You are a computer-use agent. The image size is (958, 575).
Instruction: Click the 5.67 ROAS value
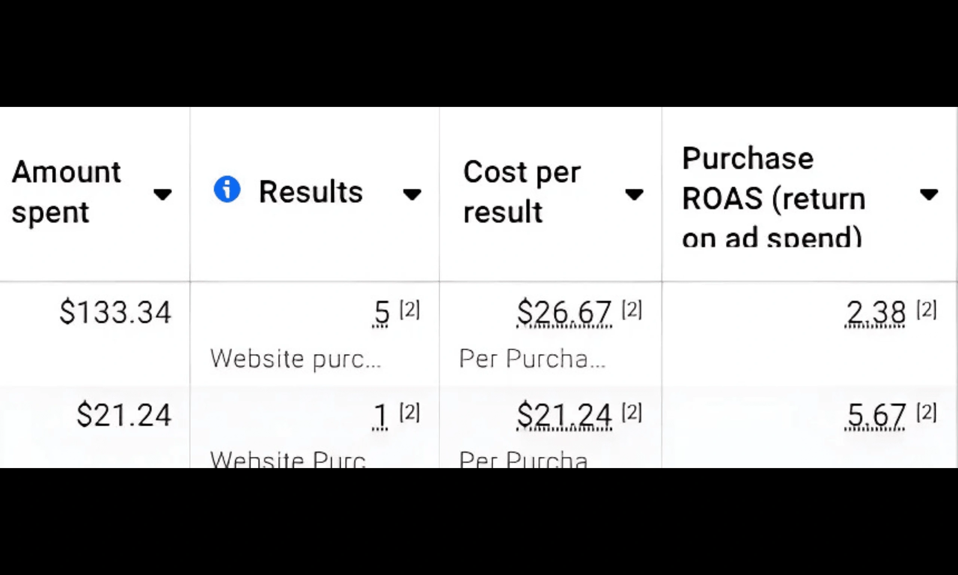[875, 415]
